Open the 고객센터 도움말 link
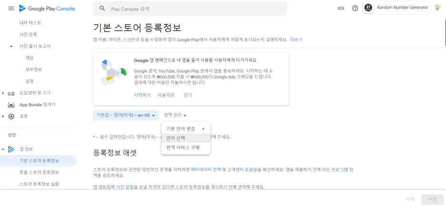This screenshot has height=207, width=446. pyautogui.click(x=243, y=169)
